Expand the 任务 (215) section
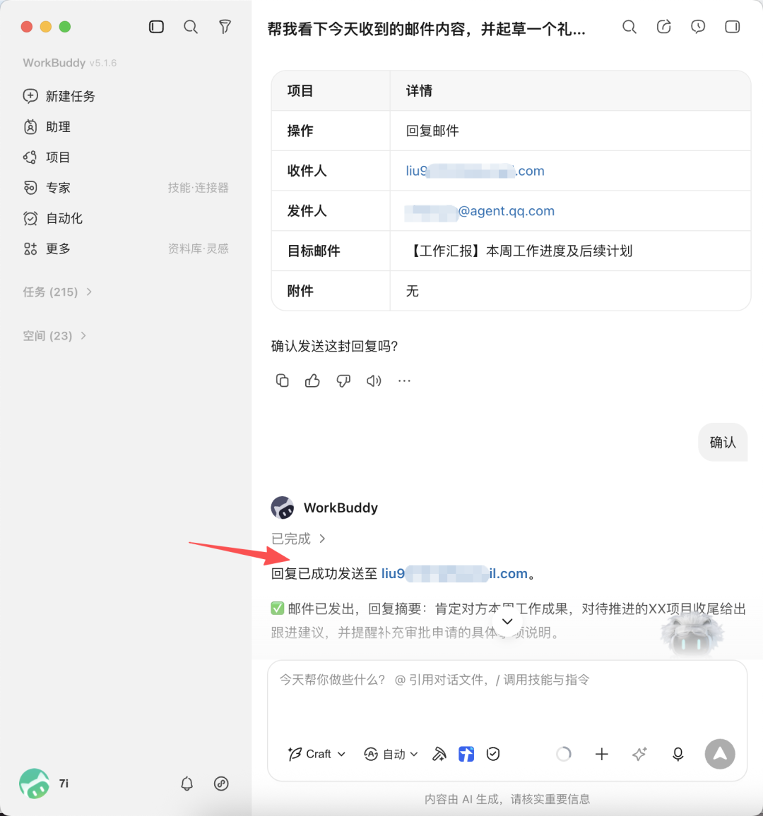The width and height of the screenshot is (763, 816). (x=57, y=292)
